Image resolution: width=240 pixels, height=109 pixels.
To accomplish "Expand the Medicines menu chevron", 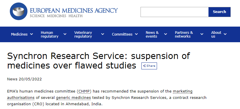I will (32, 34).
